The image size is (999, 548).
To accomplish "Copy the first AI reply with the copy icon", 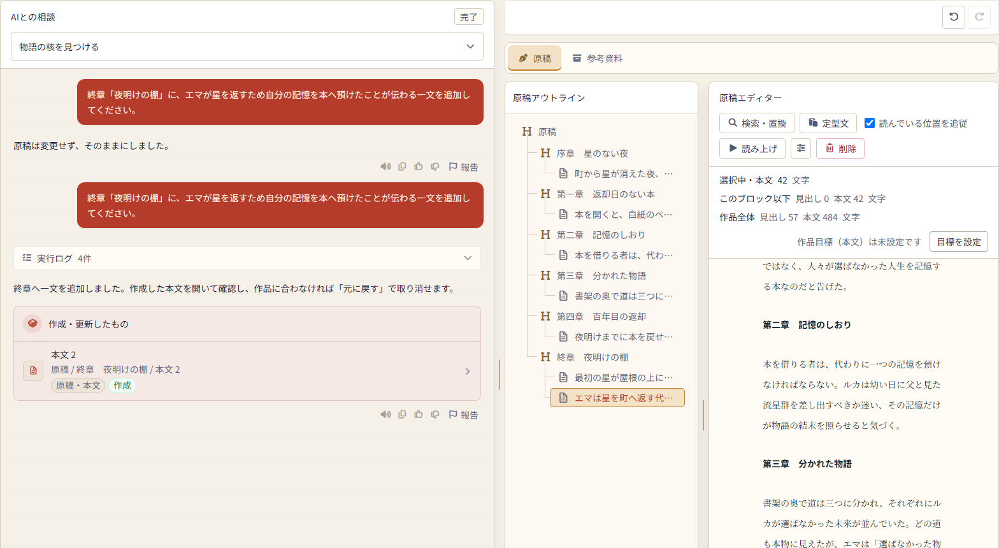I will pyautogui.click(x=402, y=167).
